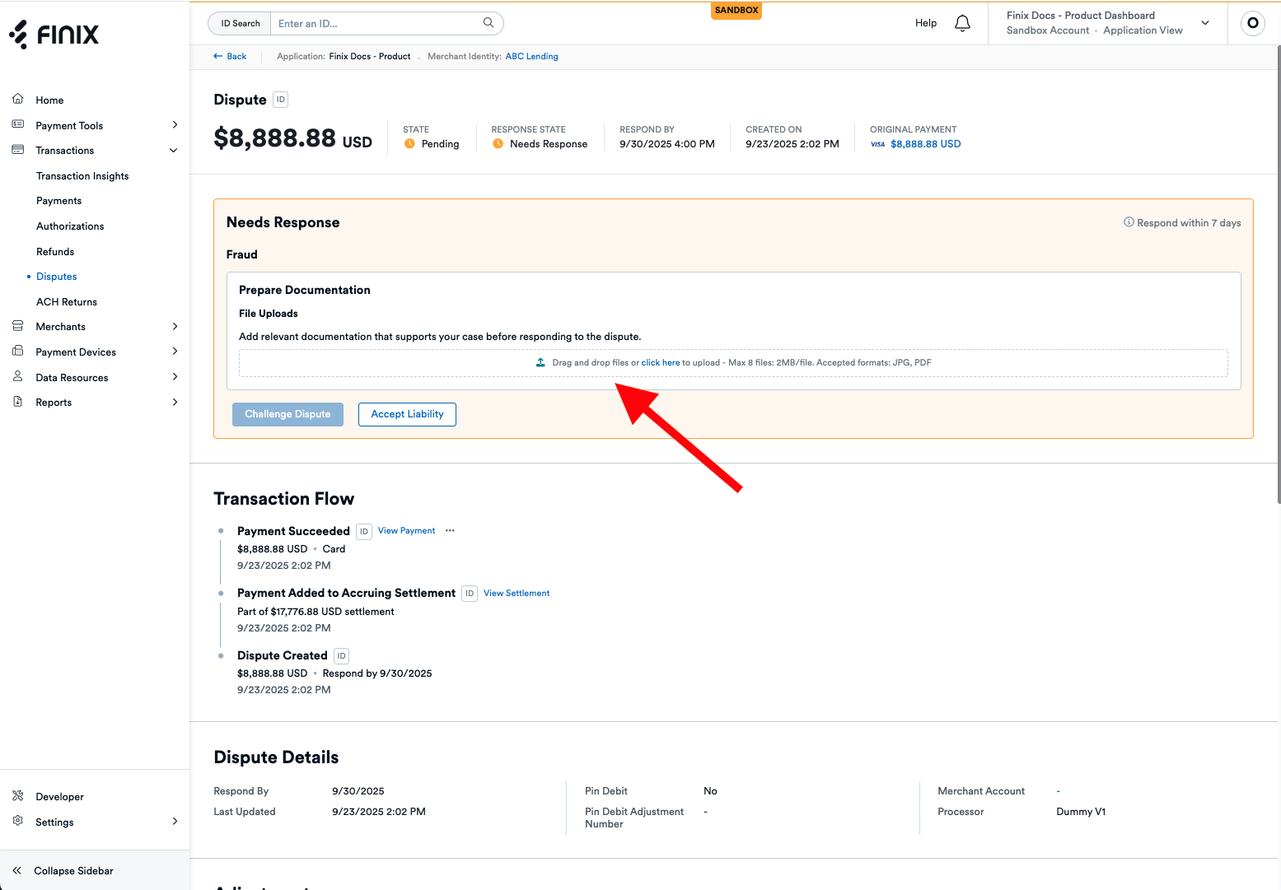Click the notification bell icon
The image size is (1281, 890).
tap(961, 23)
